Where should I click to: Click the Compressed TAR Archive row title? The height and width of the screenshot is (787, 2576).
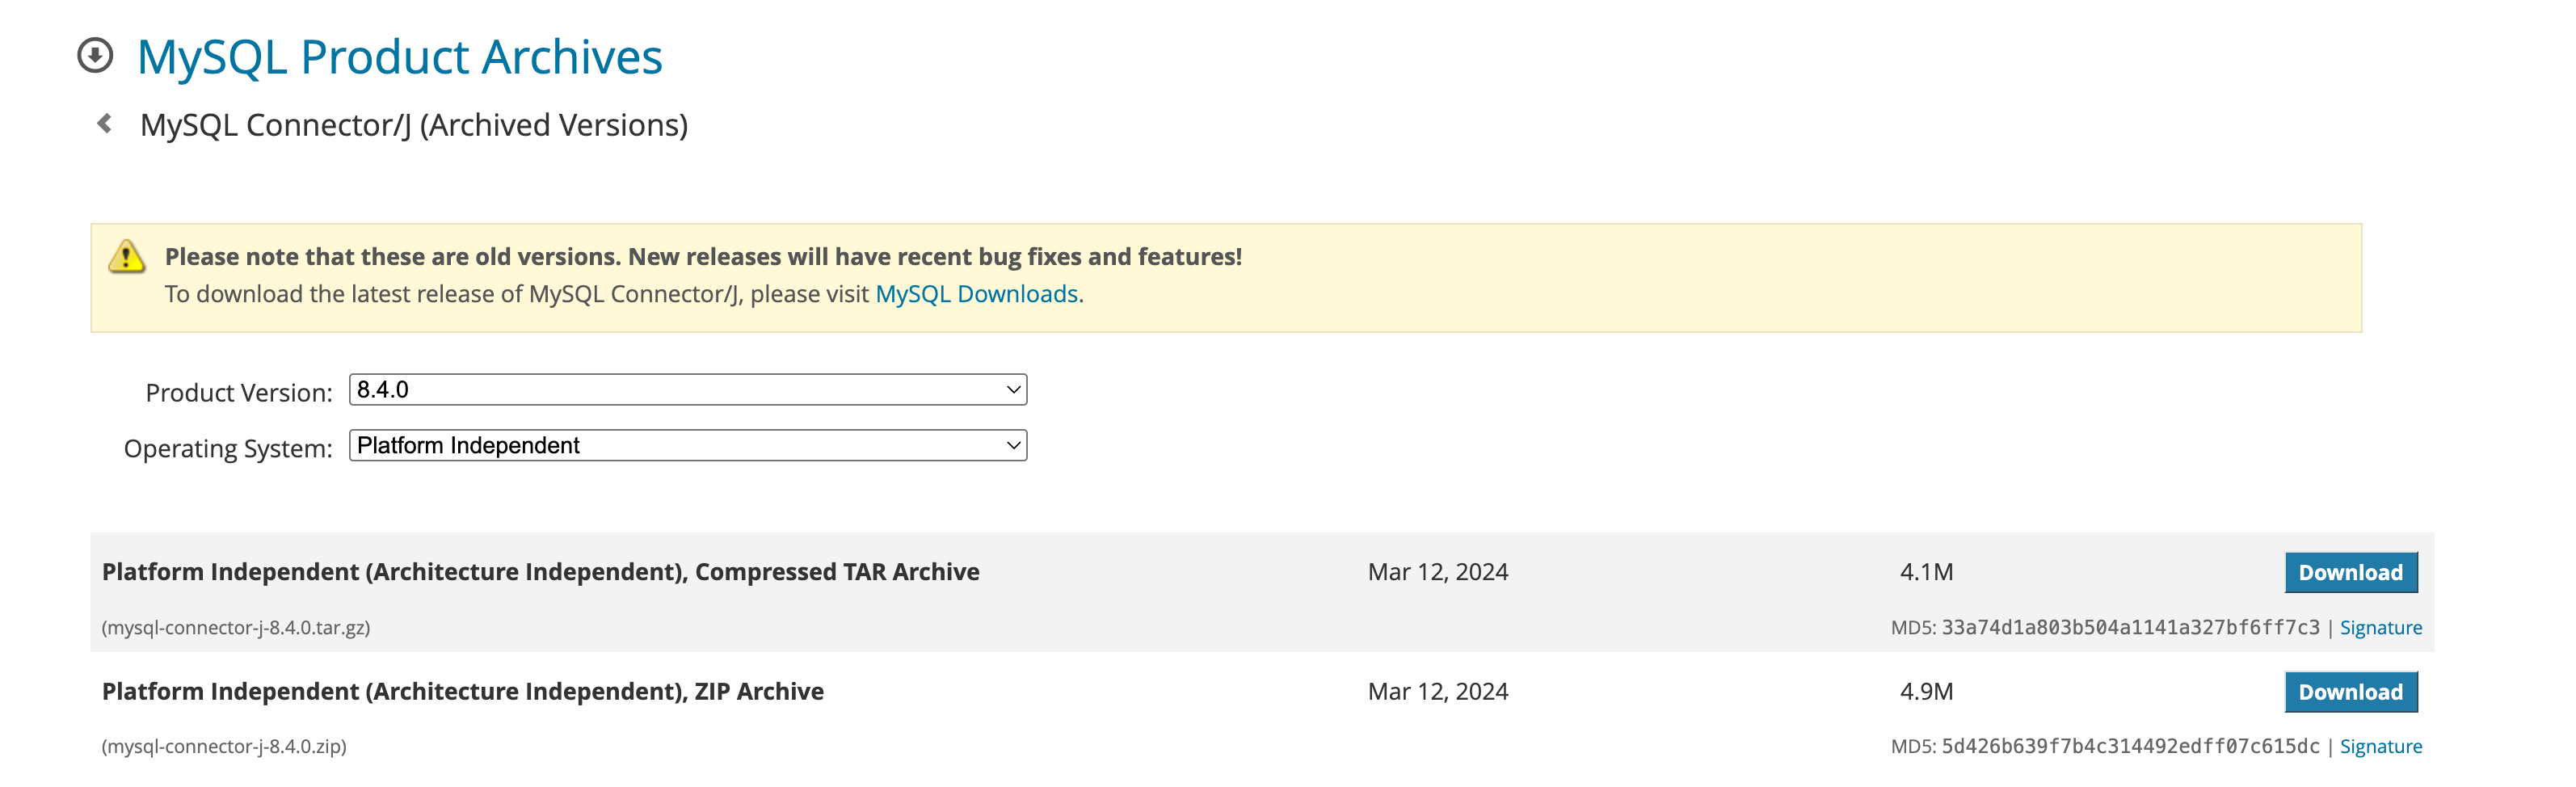click(x=540, y=572)
